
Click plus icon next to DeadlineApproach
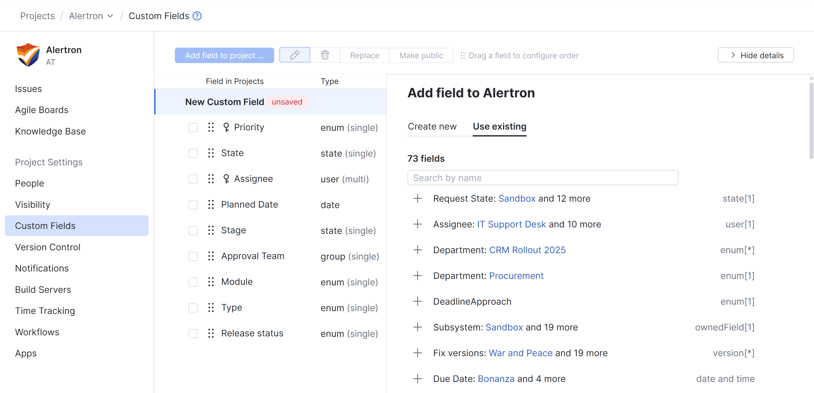click(x=417, y=301)
